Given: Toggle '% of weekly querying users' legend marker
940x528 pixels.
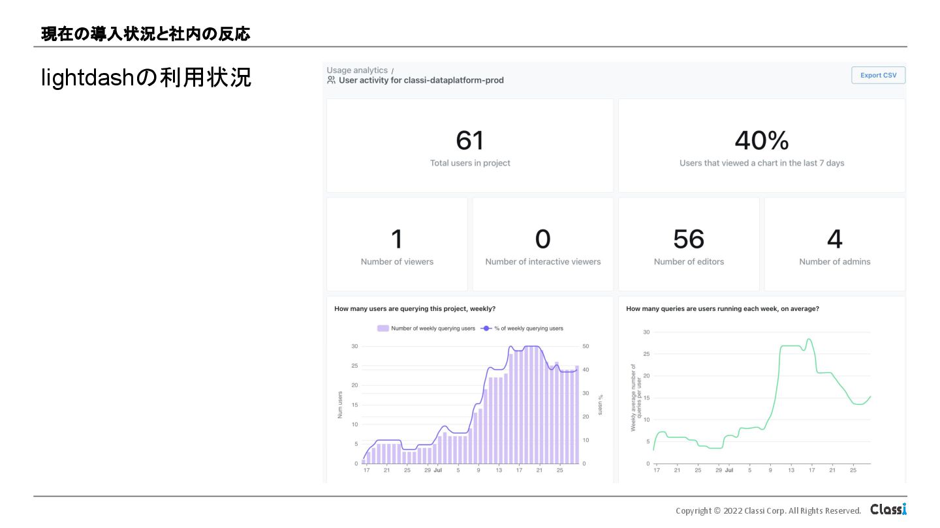Looking at the screenshot, I should click(x=486, y=329).
